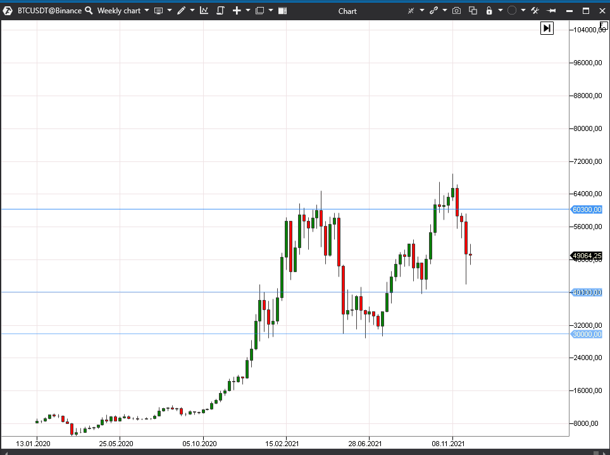Viewport: 610px width, 455px height.
Task: Click the plus add icon in toolbar
Action: [x=237, y=11]
